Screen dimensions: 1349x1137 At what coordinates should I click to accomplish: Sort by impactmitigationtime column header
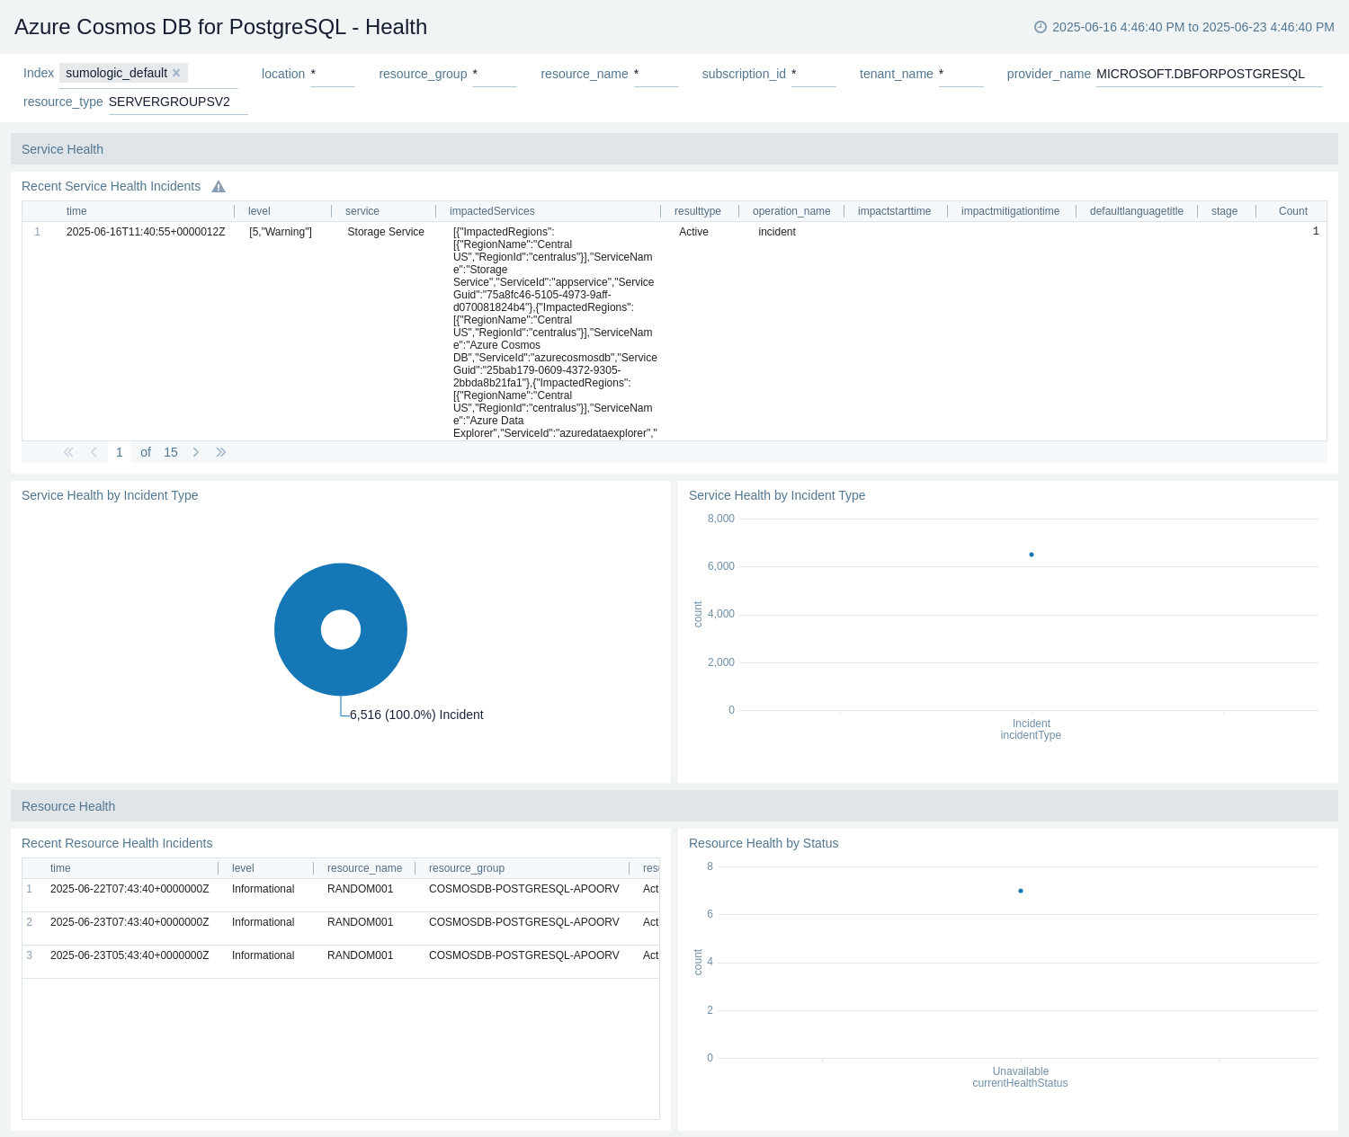coord(1010,211)
